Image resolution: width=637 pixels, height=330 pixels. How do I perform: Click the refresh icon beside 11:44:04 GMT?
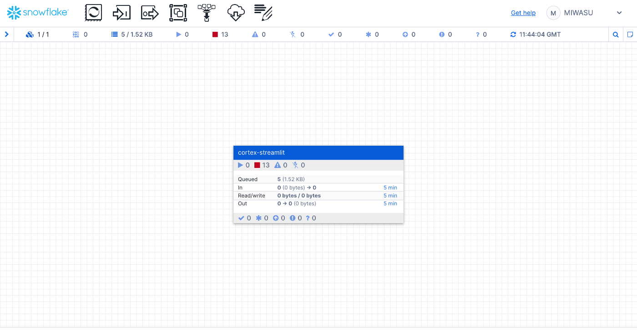513,34
